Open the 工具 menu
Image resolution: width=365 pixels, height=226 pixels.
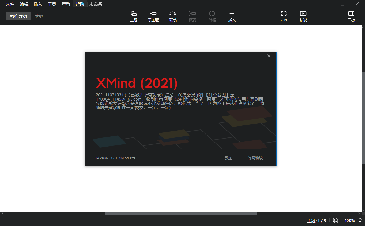[x=52, y=4]
